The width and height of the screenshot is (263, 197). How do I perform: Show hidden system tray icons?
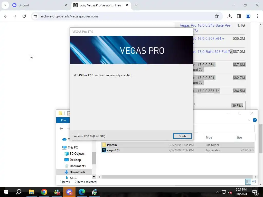click(217, 192)
